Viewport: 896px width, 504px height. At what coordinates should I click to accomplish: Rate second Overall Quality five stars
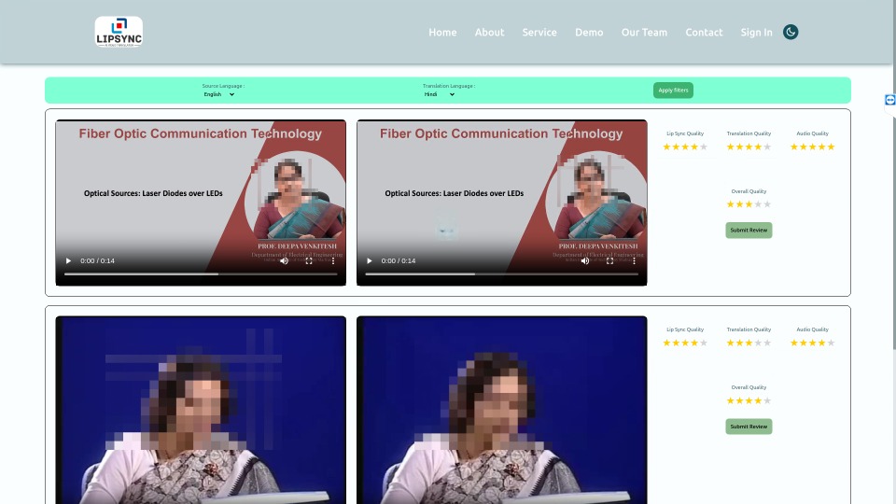[767, 400]
